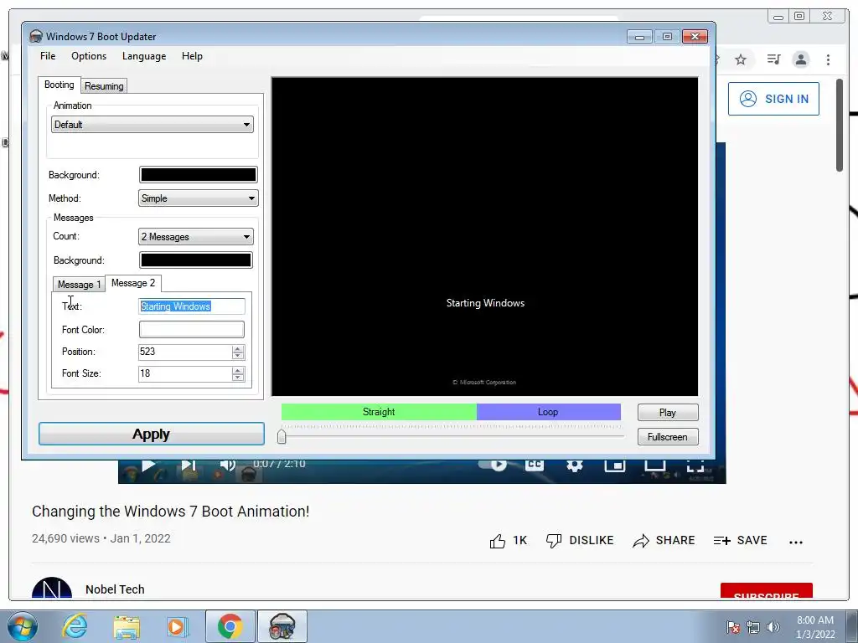This screenshot has height=643, width=858.
Task: Click the SHARE arrow button
Action: tap(664, 541)
